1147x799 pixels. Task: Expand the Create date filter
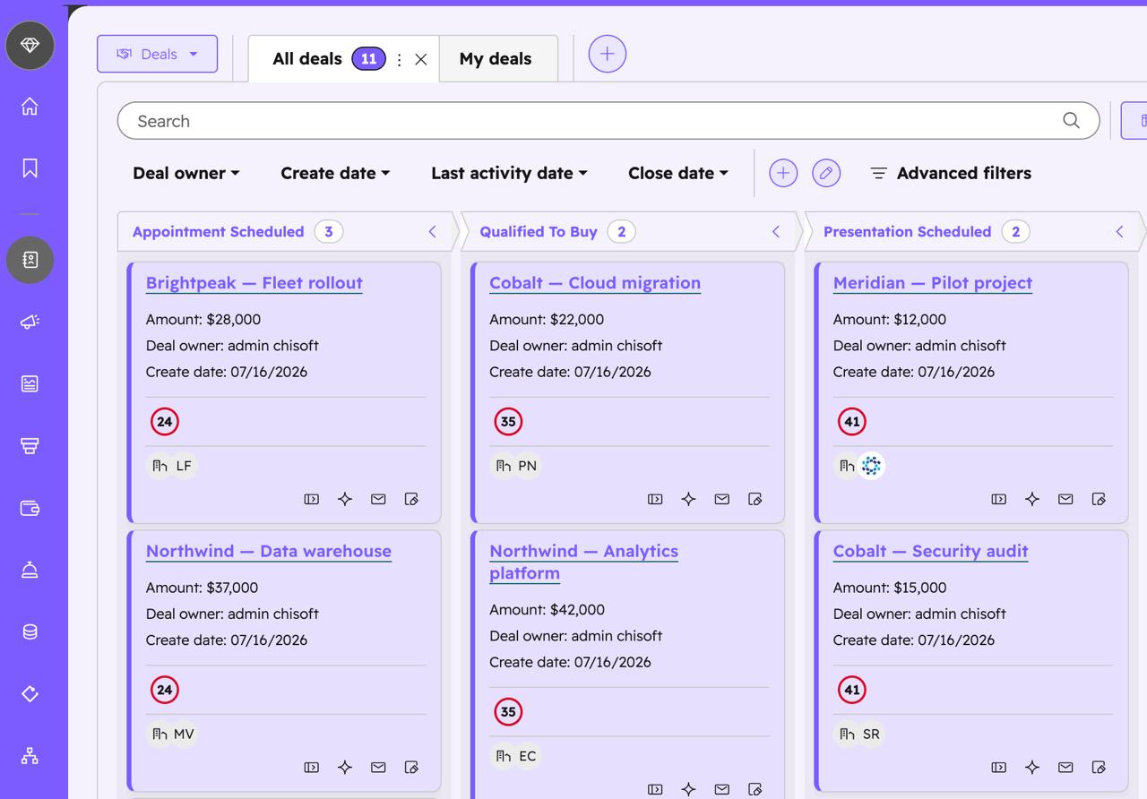click(x=335, y=173)
